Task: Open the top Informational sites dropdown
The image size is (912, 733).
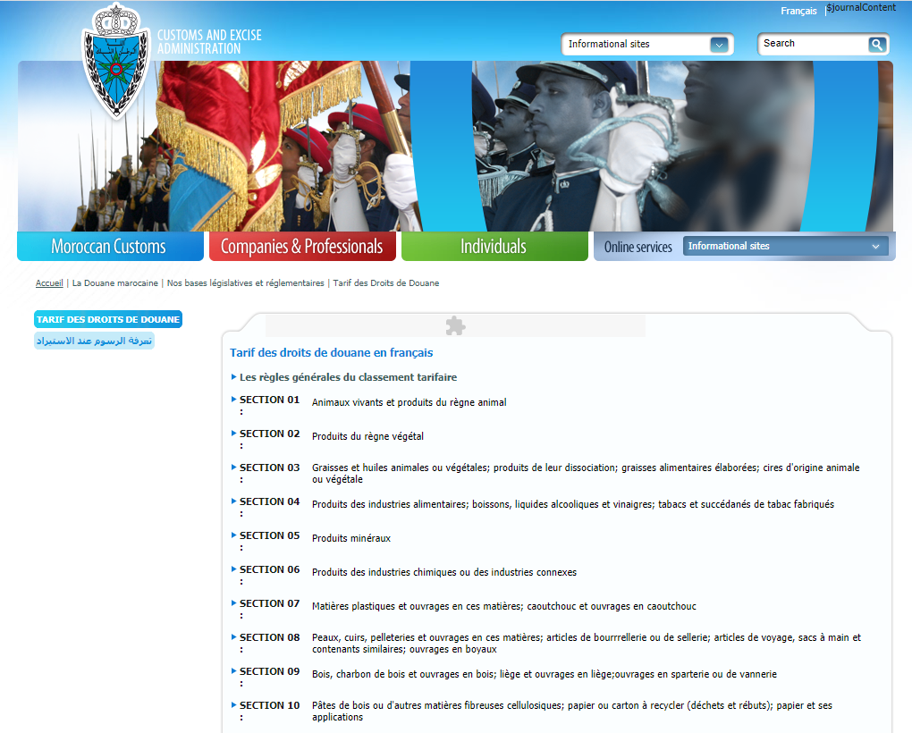Action: point(719,45)
